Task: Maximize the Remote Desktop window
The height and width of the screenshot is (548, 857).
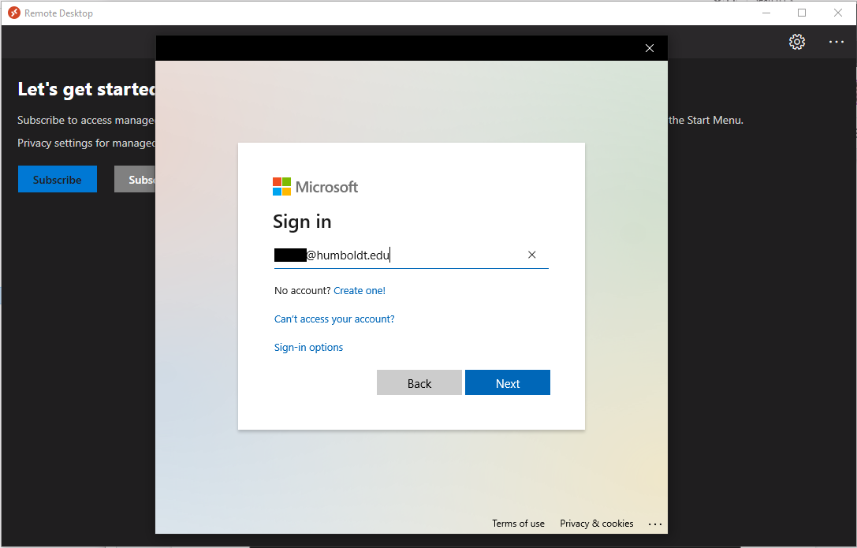Action: pyautogui.click(x=802, y=13)
